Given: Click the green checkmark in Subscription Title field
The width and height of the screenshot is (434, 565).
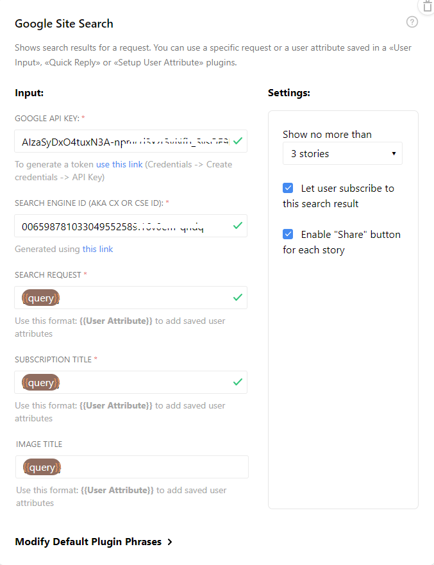Looking at the screenshot, I should click(238, 382).
